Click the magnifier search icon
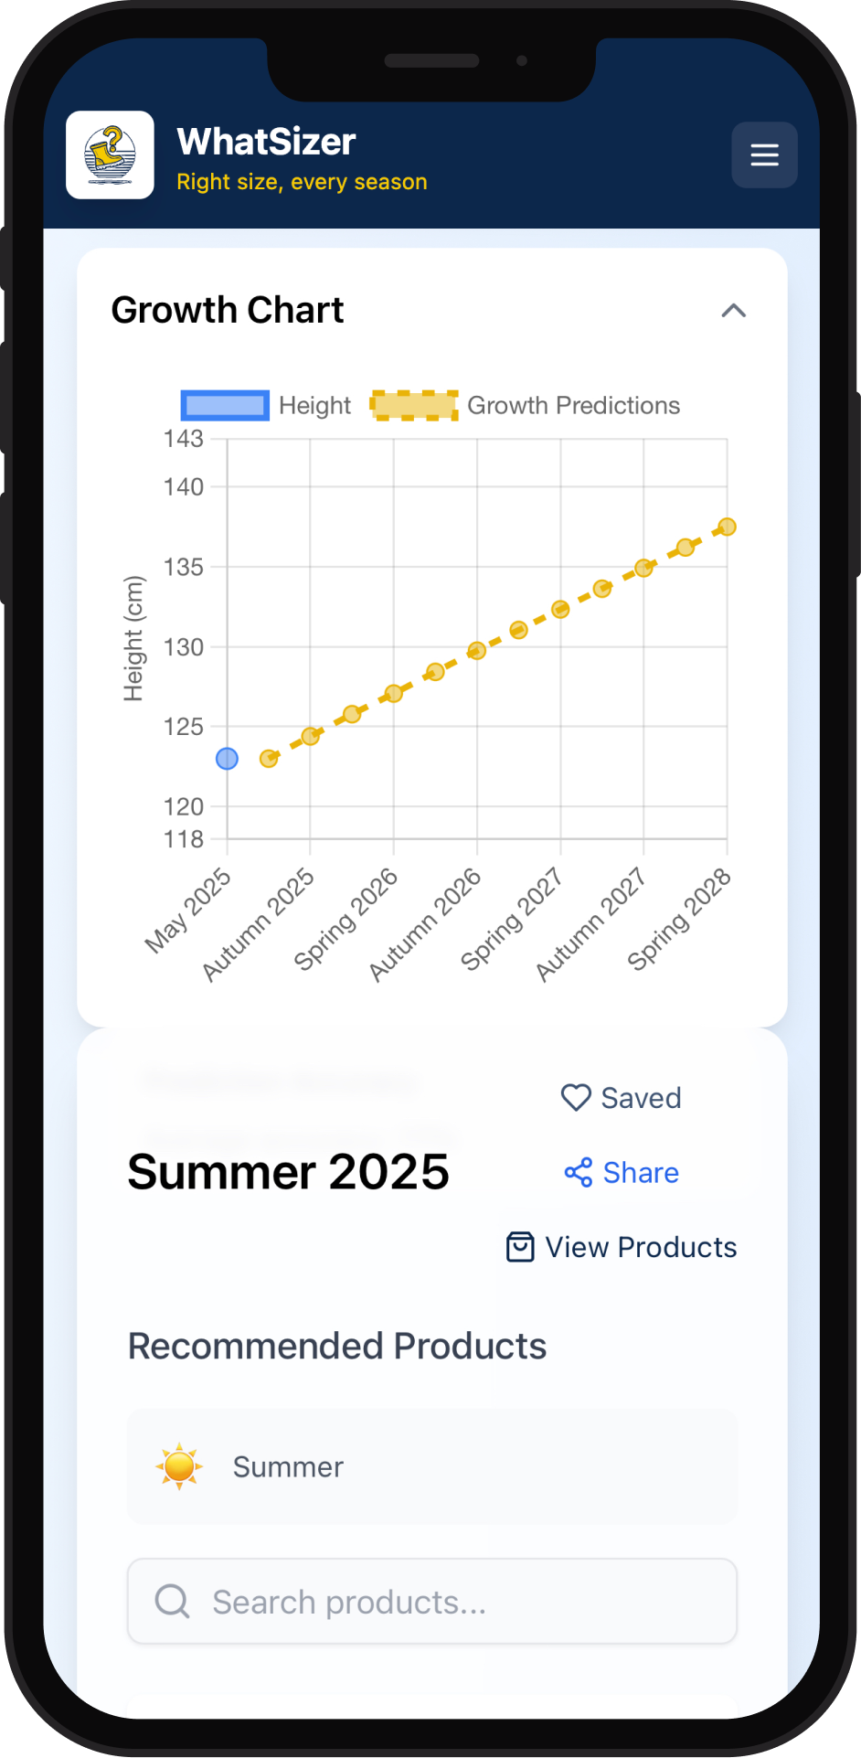Screen dimensions: 861x1758 click(172, 1602)
